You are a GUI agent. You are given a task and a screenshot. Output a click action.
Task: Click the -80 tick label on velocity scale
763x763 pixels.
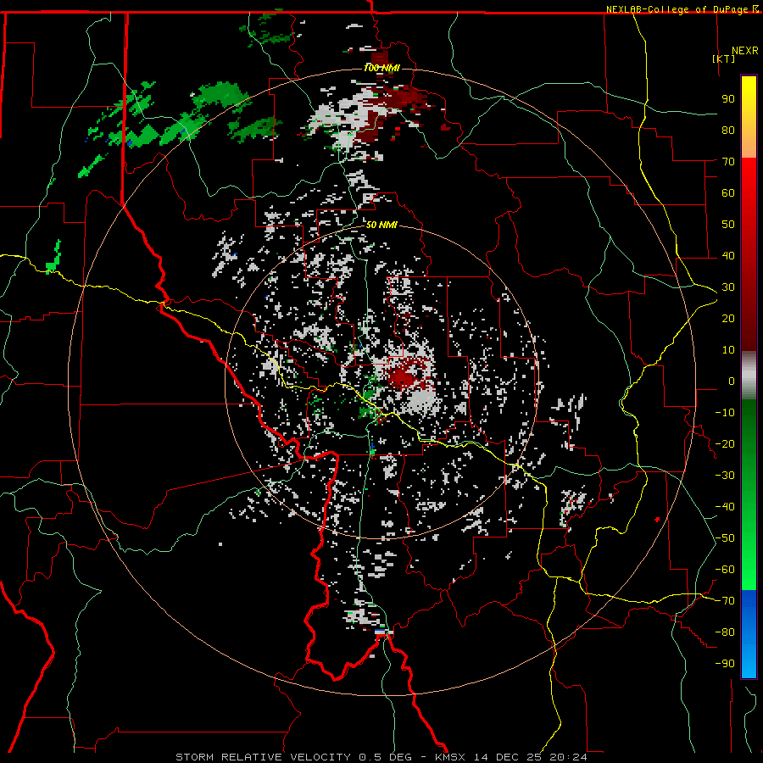click(725, 632)
